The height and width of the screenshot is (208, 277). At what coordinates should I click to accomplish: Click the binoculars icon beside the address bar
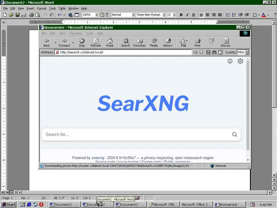(x=214, y=52)
